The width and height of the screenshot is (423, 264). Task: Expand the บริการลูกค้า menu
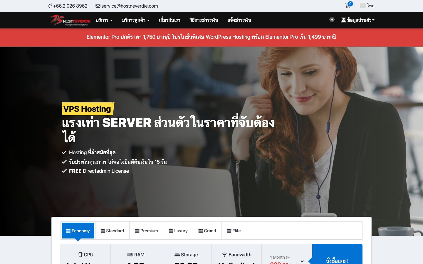click(x=136, y=20)
